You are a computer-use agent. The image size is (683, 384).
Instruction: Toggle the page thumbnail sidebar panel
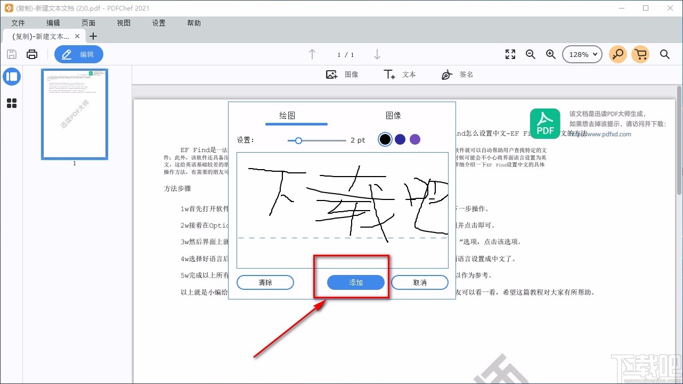pyautogui.click(x=12, y=77)
